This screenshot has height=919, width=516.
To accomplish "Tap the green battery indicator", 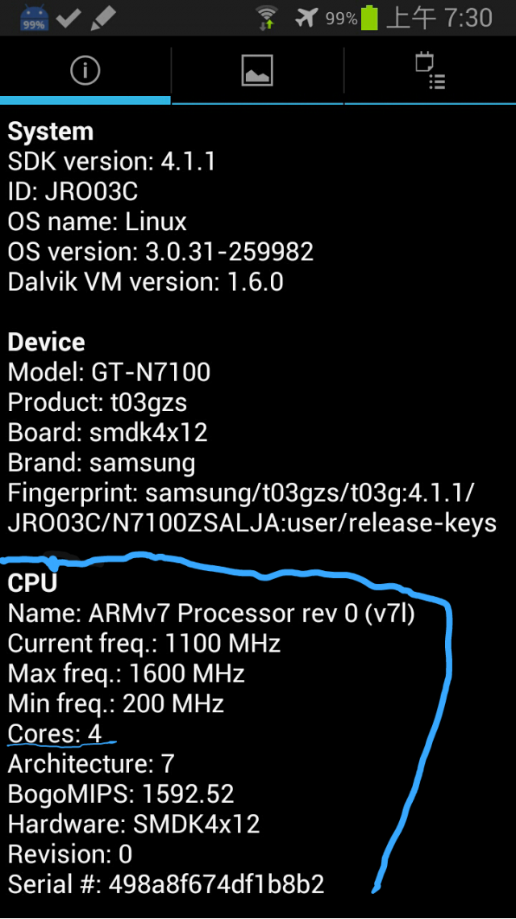I will pyautogui.click(x=368, y=18).
